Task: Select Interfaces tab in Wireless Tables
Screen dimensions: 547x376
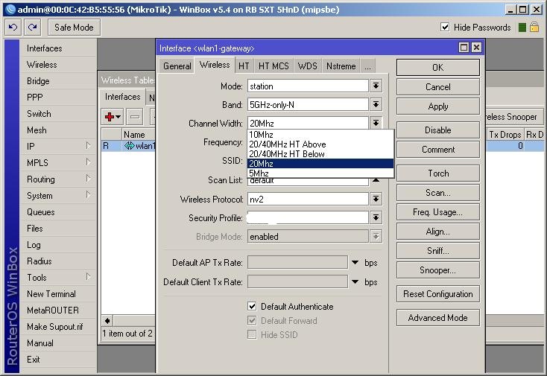Action: tap(122, 97)
